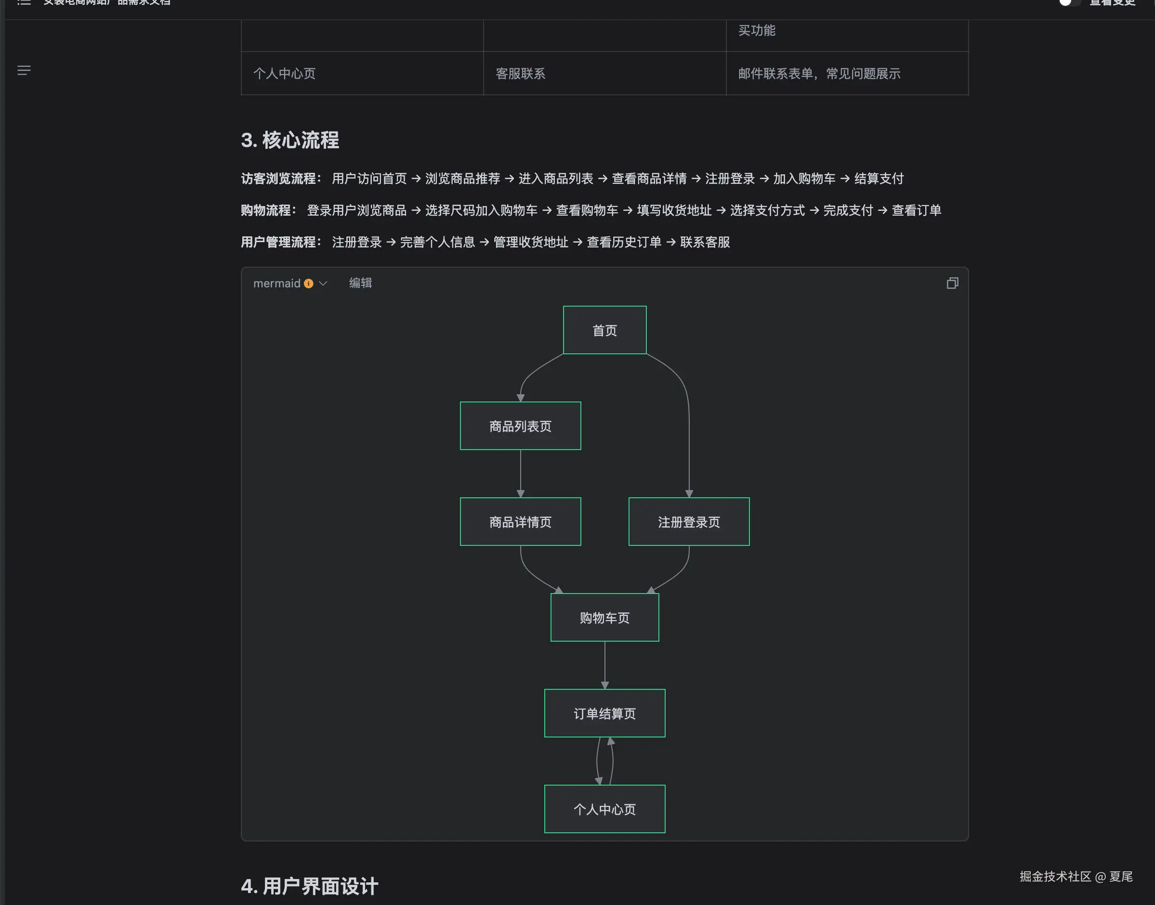Click the 客服联系 table cell
Viewport: 1155px width, 905px height.
(520, 74)
